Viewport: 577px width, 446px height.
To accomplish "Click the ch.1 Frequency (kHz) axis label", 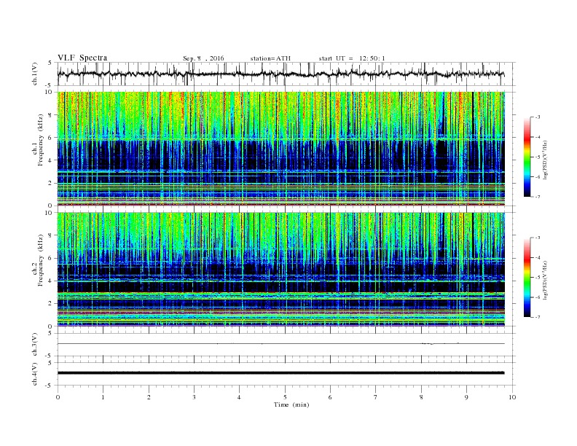I will pos(38,140).
